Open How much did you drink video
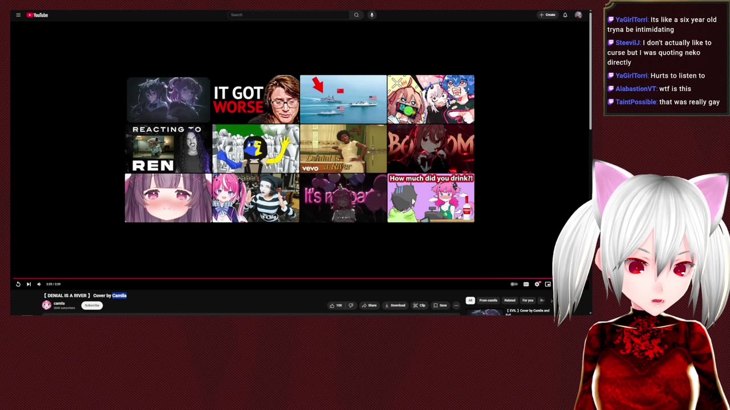The image size is (730, 410). coord(431,198)
